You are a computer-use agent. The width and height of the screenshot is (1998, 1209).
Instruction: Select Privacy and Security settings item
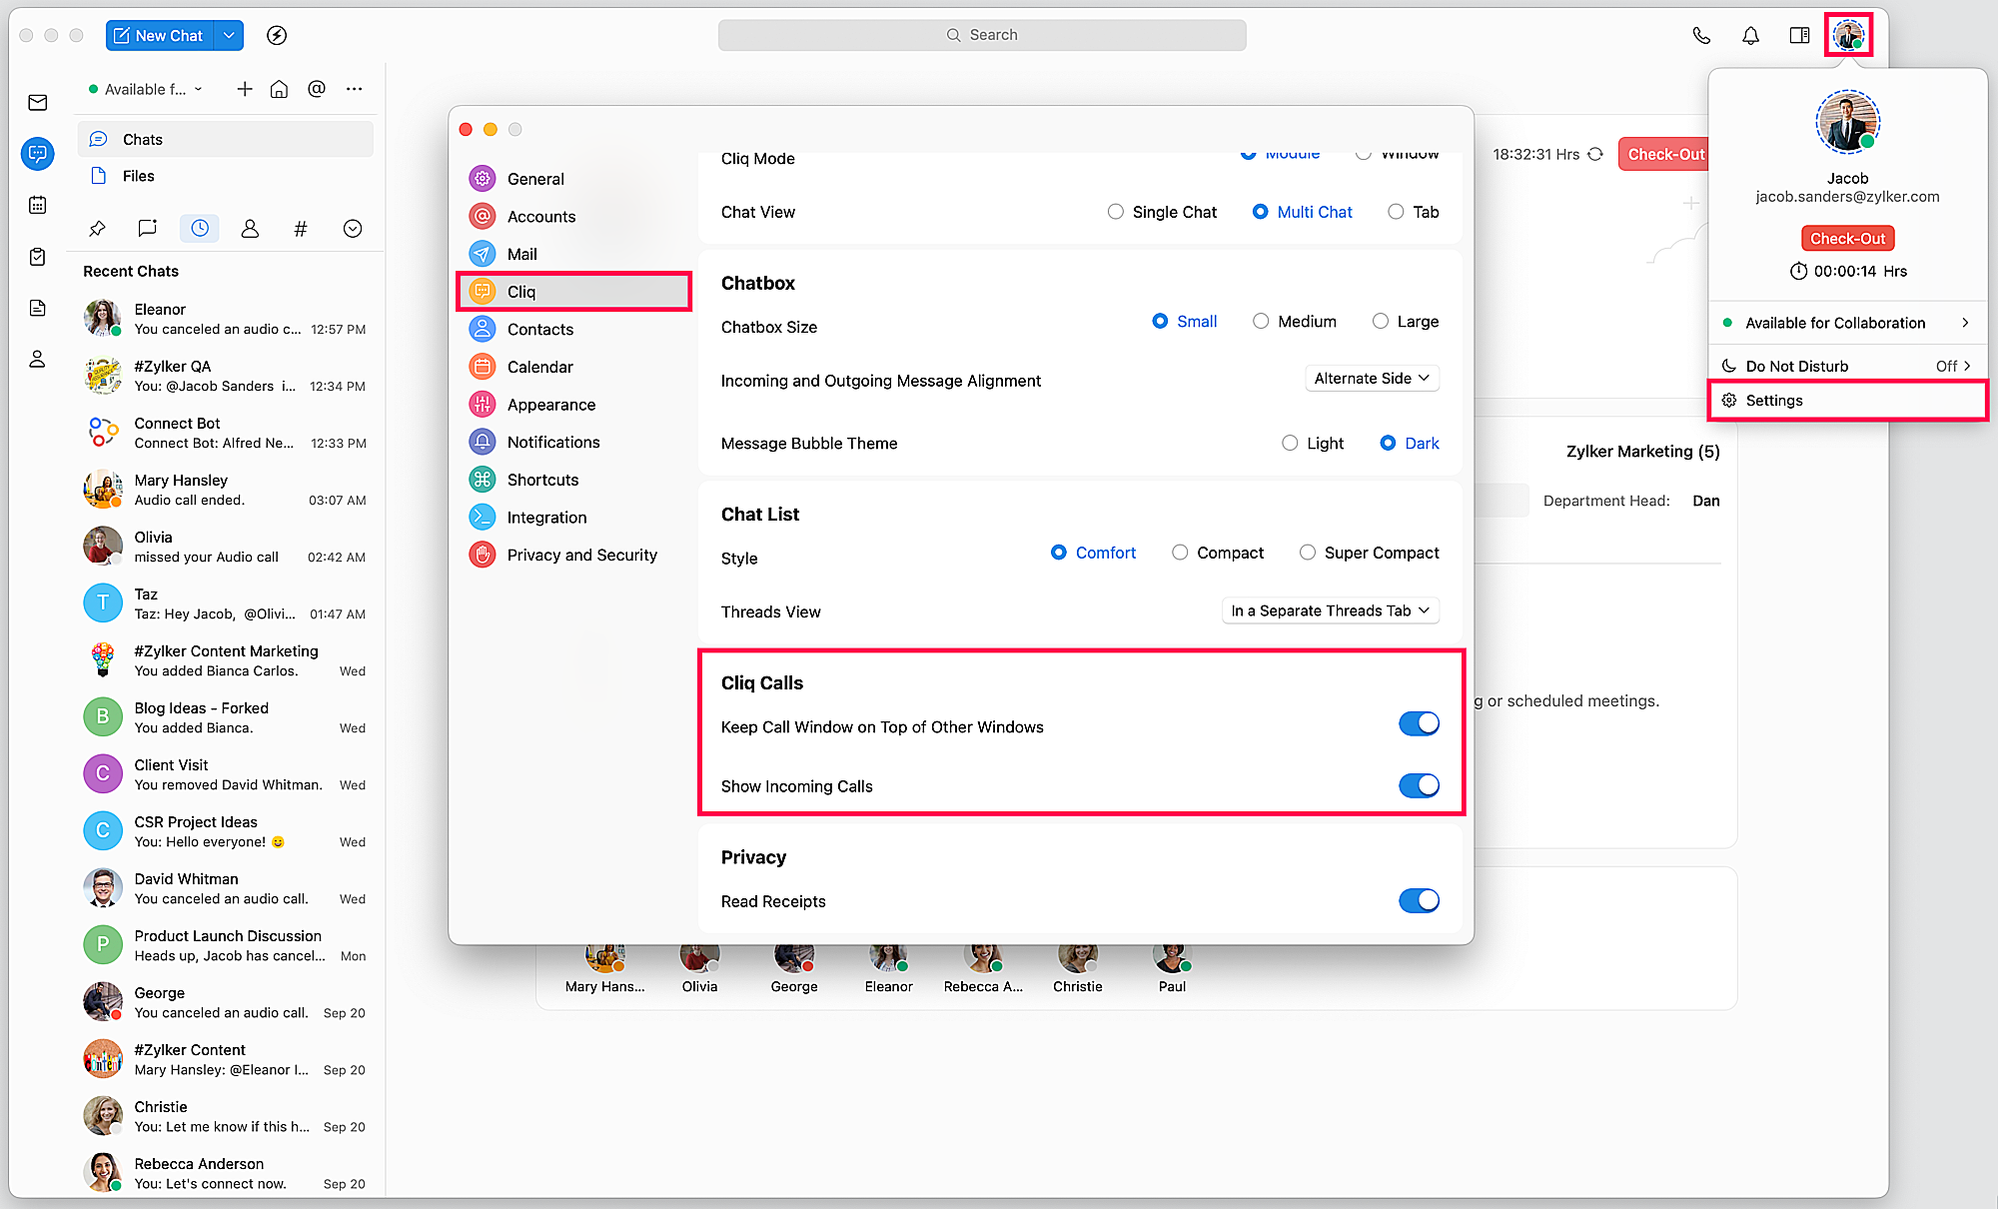(x=581, y=556)
